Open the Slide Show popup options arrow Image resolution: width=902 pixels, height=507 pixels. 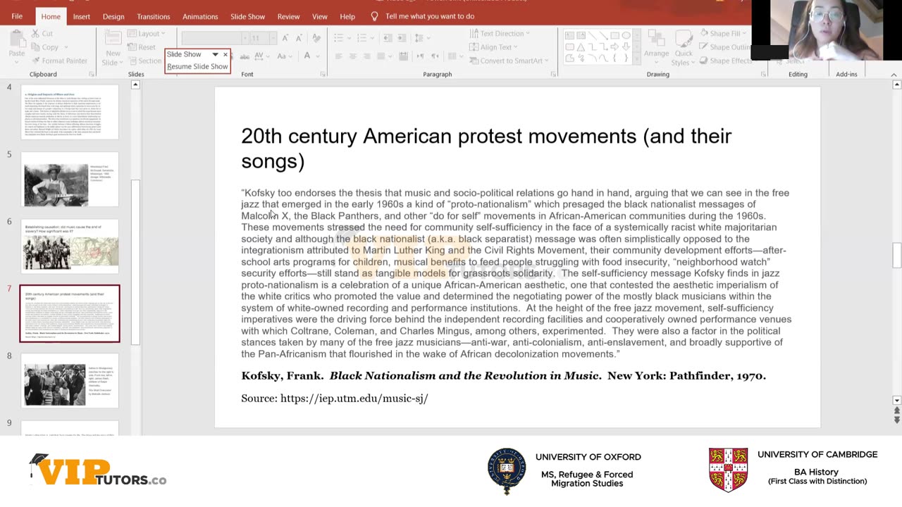point(215,54)
